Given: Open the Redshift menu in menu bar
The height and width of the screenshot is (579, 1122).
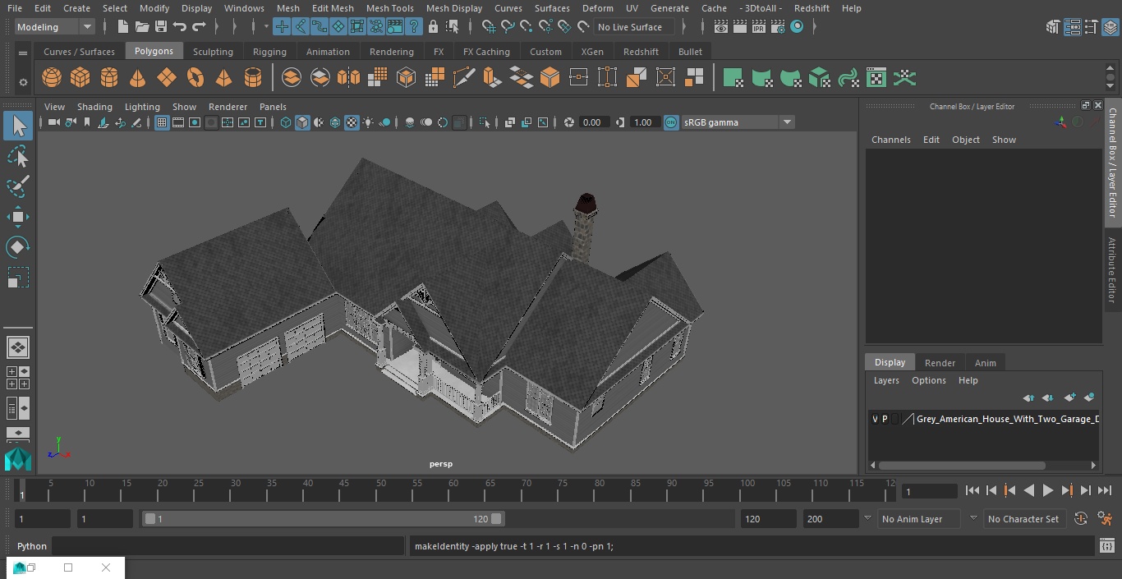Looking at the screenshot, I should 812,8.
